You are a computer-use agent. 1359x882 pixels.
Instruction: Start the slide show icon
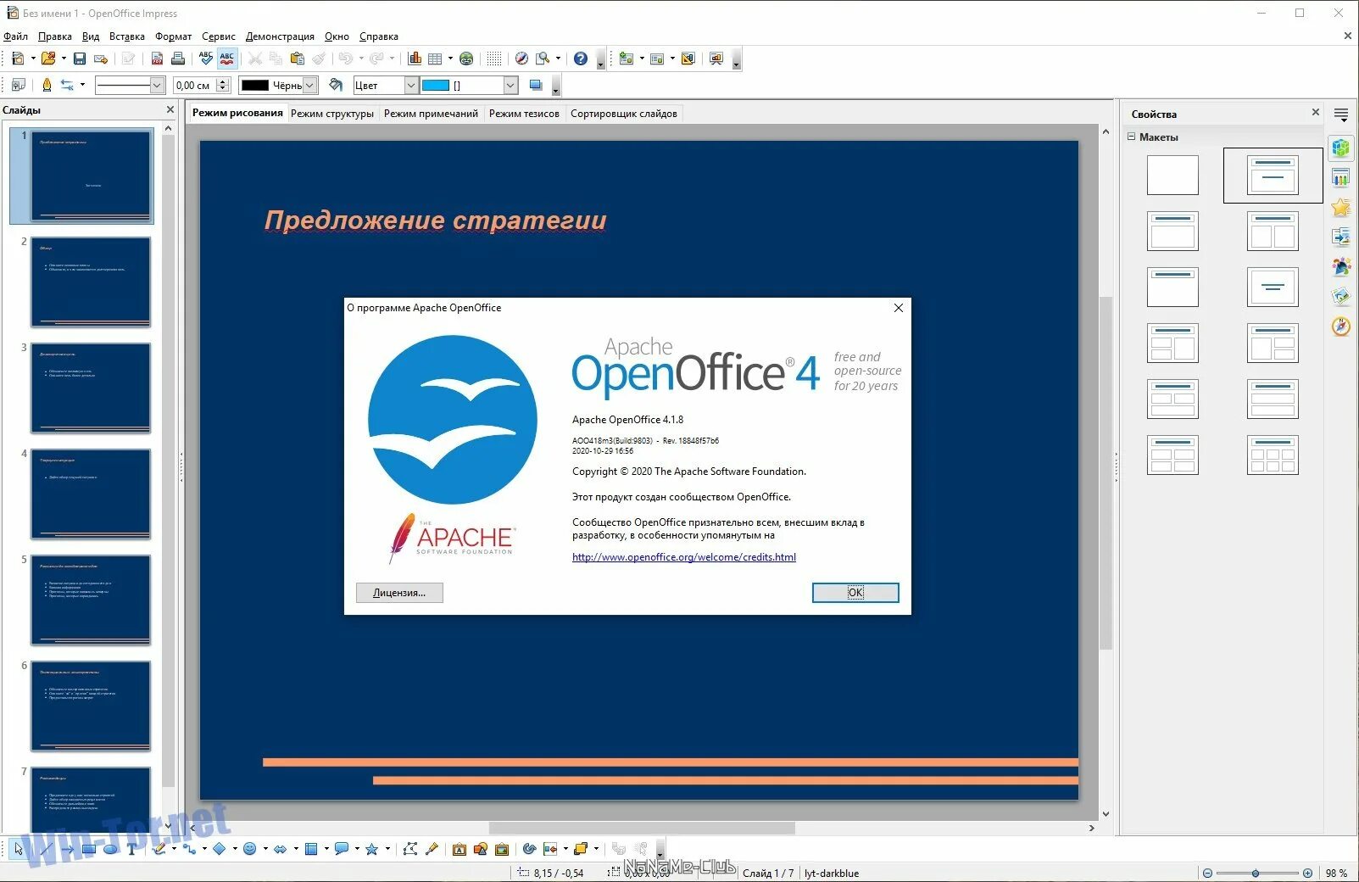click(716, 59)
